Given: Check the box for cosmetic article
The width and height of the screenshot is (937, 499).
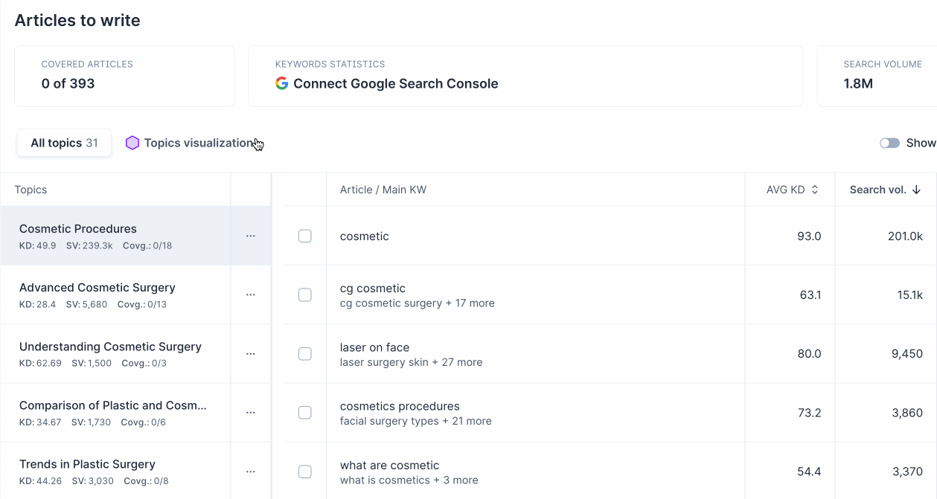Looking at the screenshot, I should (305, 236).
